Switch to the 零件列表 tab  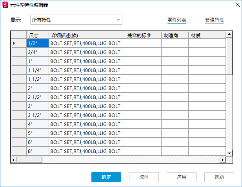tap(176, 20)
